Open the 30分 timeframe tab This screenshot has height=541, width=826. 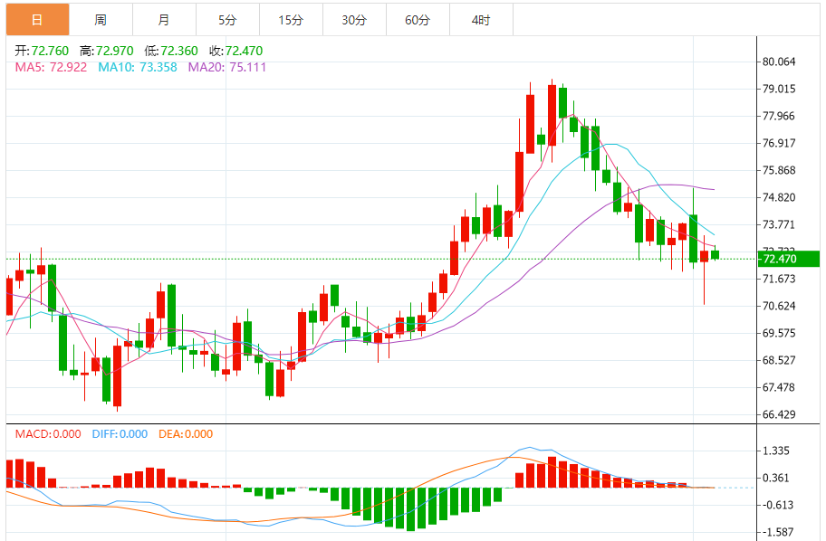coord(354,20)
